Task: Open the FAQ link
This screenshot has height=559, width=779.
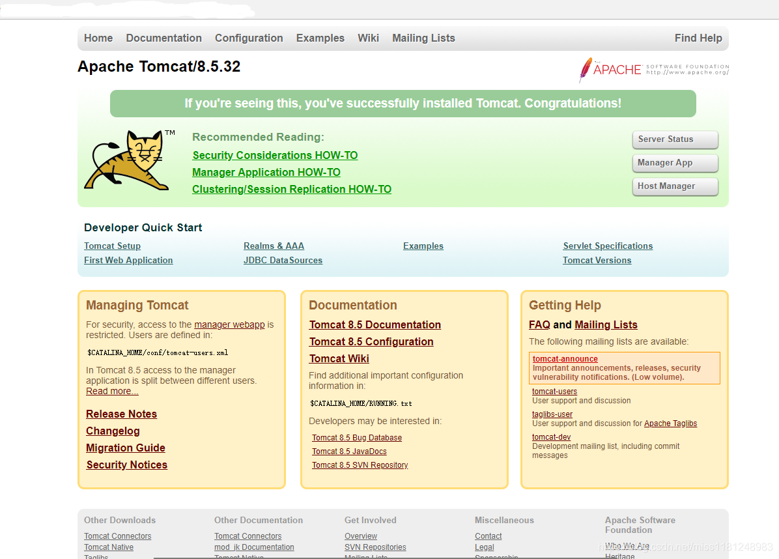Action: pyautogui.click(x=539, y=324)
